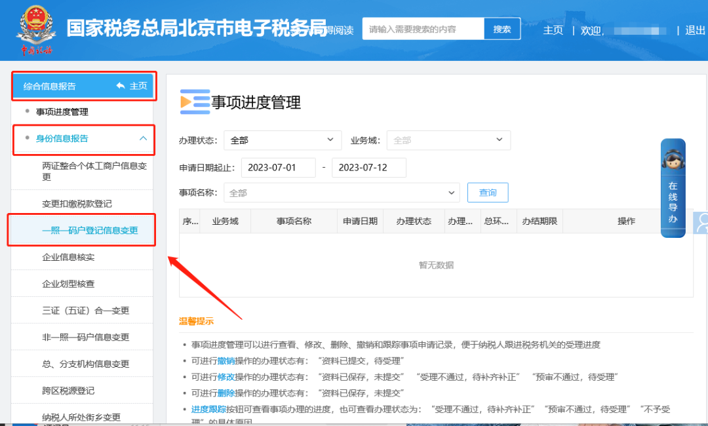Screen dimensions: 708x426
Task: Click the 主页 link in top header
Action: [x=553, y=30]
